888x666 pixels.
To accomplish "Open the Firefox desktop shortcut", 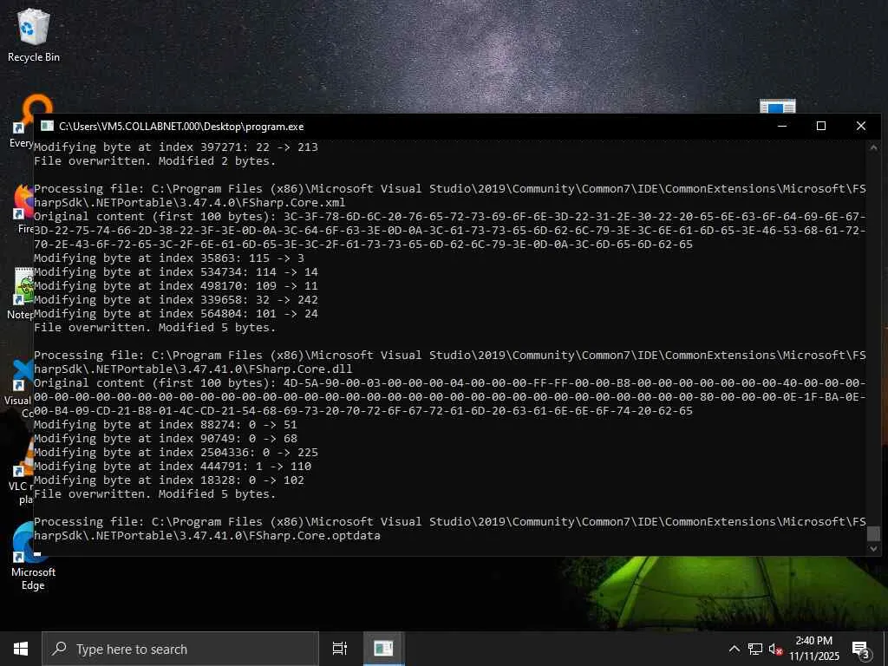I will [x=23, y=208].
